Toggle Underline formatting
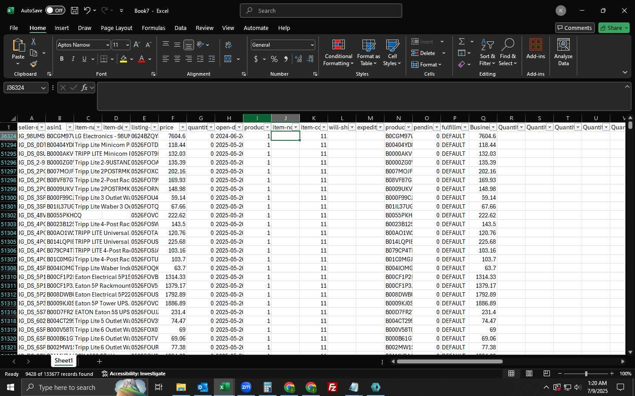 click(x=84, y=59)
